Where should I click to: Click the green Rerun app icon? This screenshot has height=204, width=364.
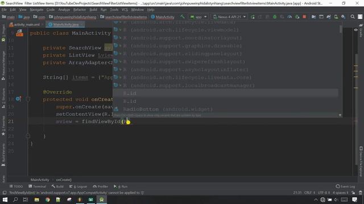(253, 17)
